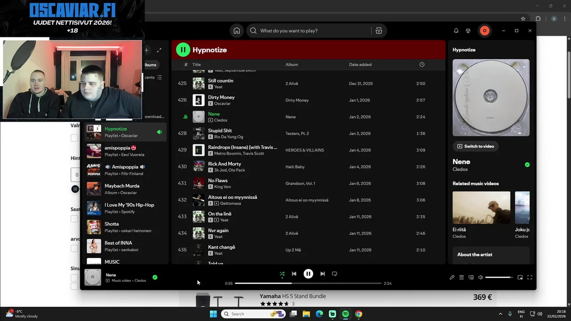Viewport: 571px width, 321px height.
Task: Tick checkbox under arvo in browser page
Action: [74, 248]
